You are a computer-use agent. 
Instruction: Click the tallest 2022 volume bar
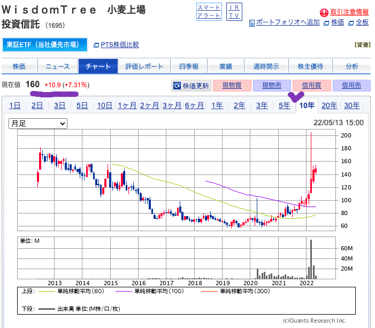pyautogui.click(x=311, y=260)
